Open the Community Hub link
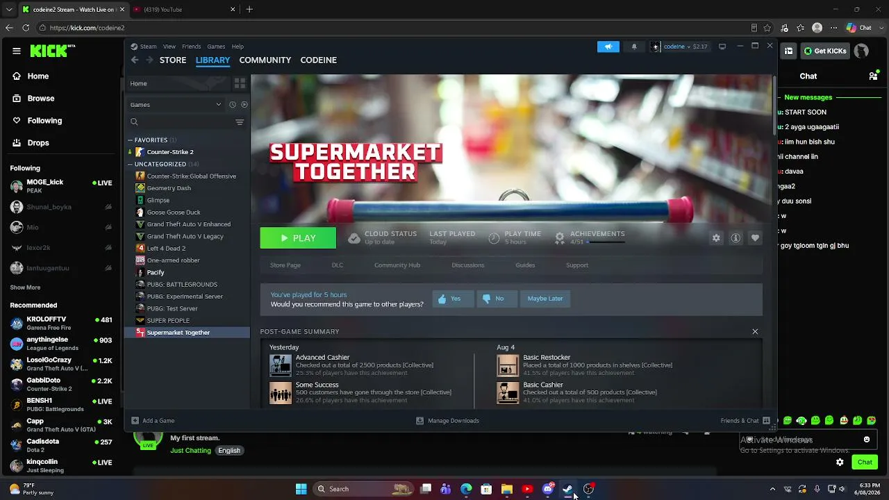The image size is (889, 500). pyautogui.click(x=397, y=265)
